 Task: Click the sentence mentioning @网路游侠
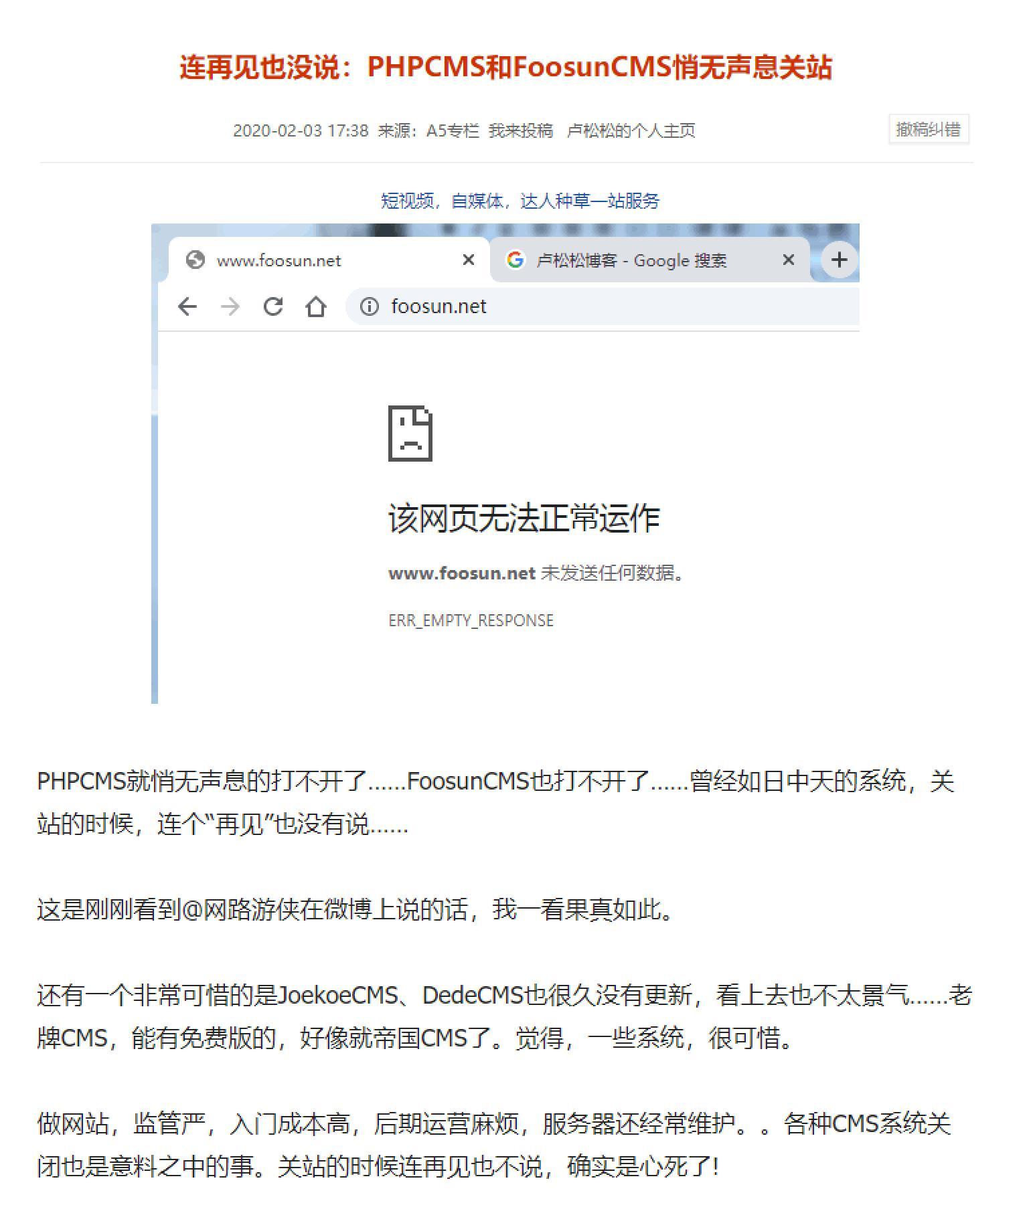[x=356, y=909]
